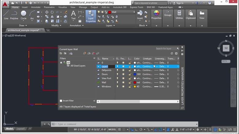Viewport: 239px width, 134px height.
Task: Create new group filter in layer manager
Action: click(65, 53)
